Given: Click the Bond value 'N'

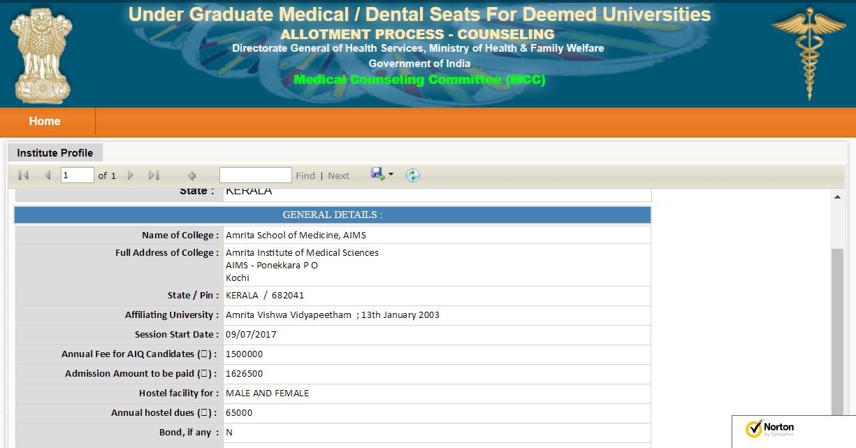Looking at the screenshot, I should [229, 432].
